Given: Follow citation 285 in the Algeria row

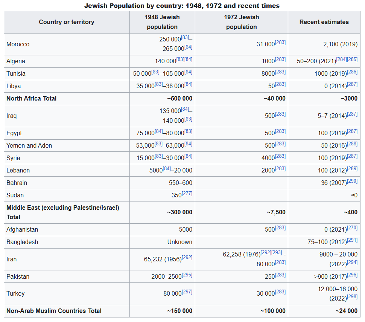Looking at the screenshot, I should point(352,60).
